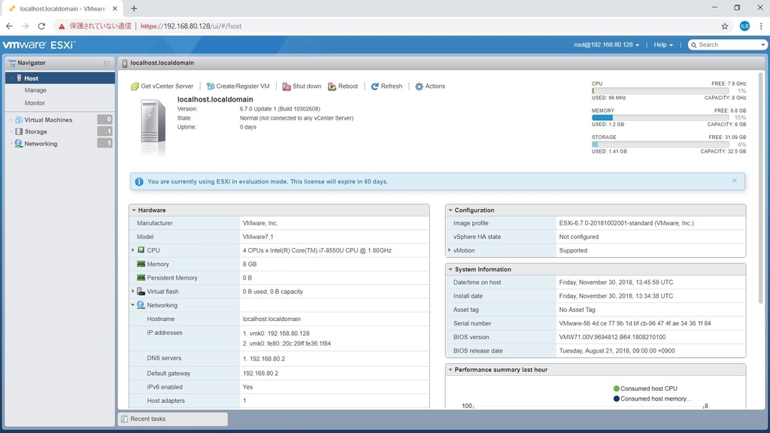Viewport: 770px width, 433px height.
Task: Click the Virtual Machines navigator icon
Action: tap(19, 120)
